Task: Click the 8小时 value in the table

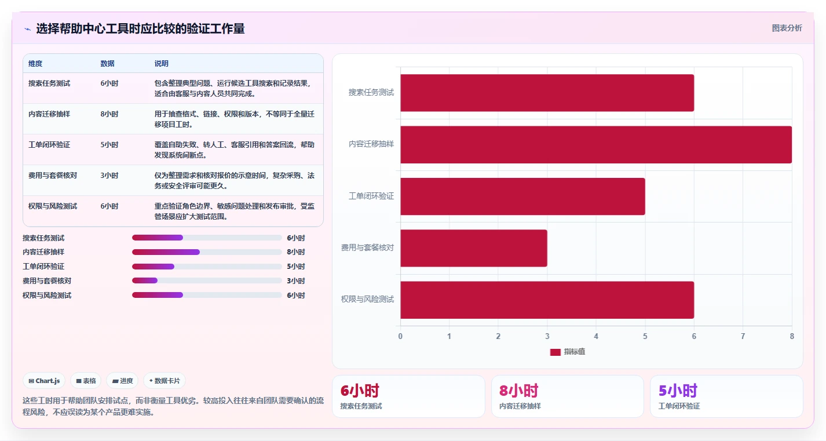Action: point(109,114)
